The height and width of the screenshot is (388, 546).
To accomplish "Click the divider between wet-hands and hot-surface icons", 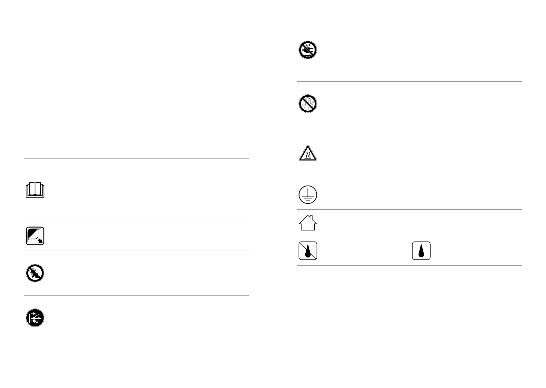I will pos(409,126).
